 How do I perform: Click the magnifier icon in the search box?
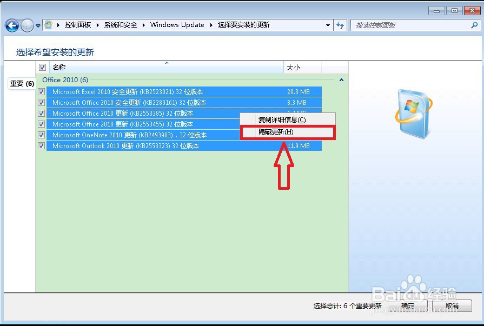coord(474,25)
